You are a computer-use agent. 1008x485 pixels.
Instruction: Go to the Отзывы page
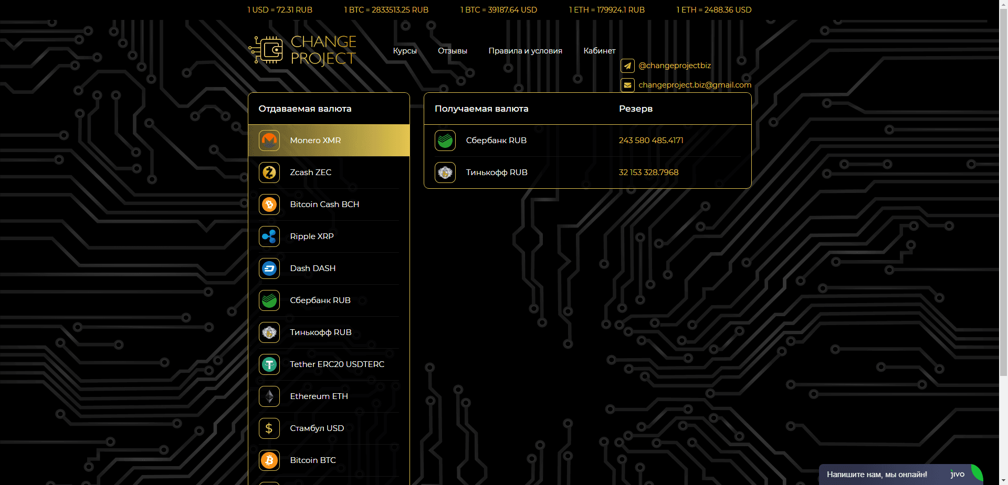pos(453,51)
